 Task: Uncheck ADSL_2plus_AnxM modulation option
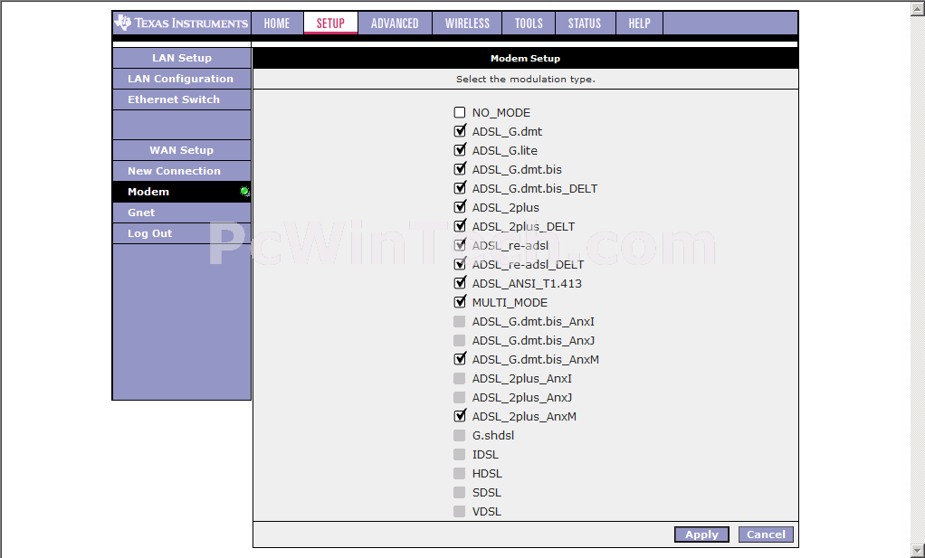(460, 417)
